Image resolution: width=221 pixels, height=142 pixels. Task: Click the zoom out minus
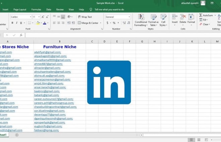(x=212, y=140)
